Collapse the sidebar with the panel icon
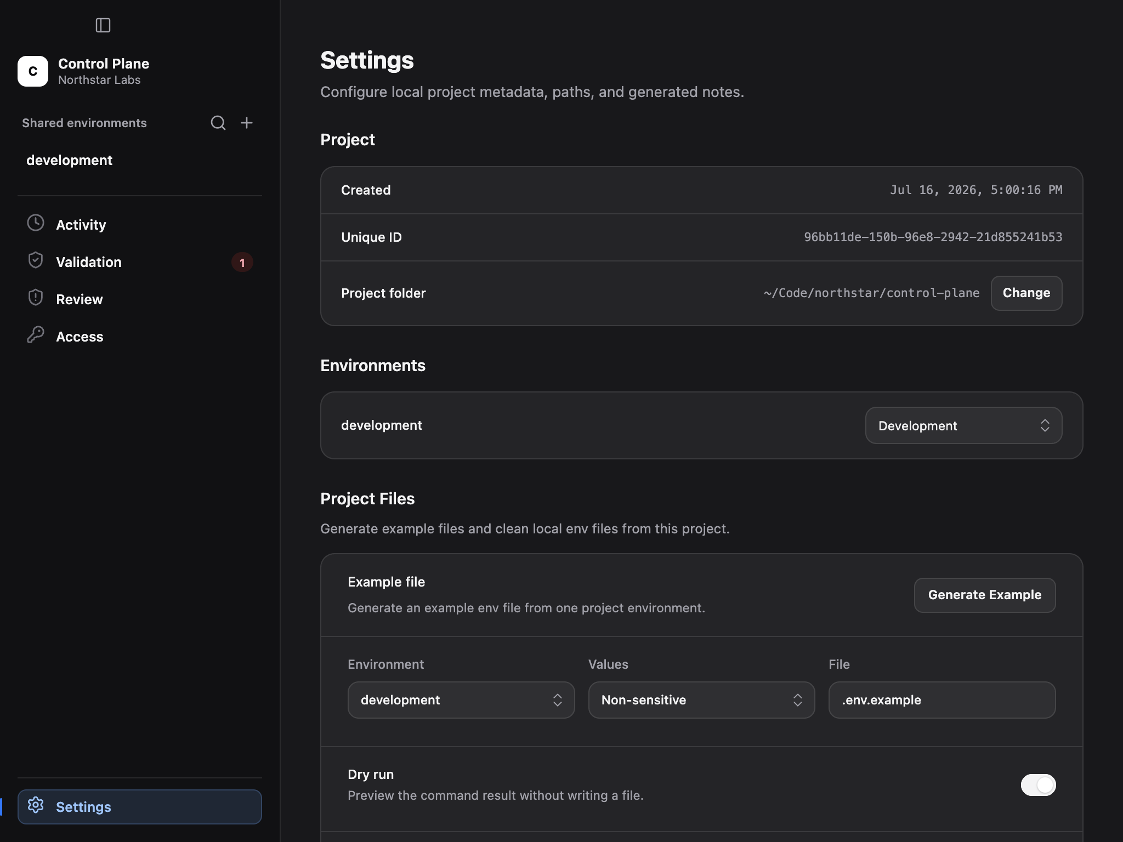The image size is (1123, 842). 103,25
